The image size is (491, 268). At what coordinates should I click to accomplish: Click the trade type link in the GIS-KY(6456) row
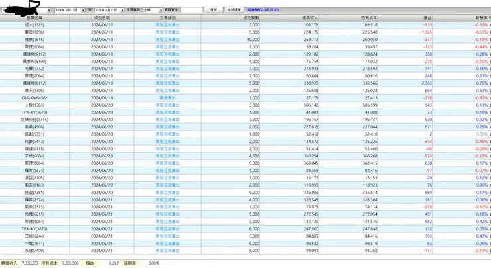coord(167,98)
